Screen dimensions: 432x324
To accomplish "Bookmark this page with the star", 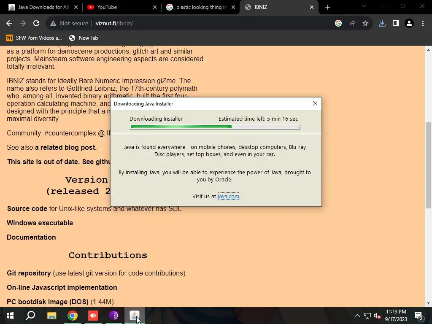I will pos(365,24).
